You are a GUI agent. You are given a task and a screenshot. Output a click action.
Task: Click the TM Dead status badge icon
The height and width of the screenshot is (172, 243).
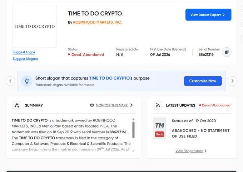(x=159, y=128)
